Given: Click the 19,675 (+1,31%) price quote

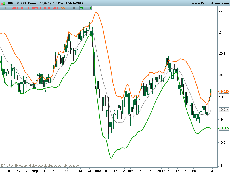Looking at the screenshot, I should pos(51,3).
